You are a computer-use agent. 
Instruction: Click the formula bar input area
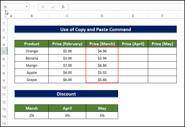pos(127,7)
